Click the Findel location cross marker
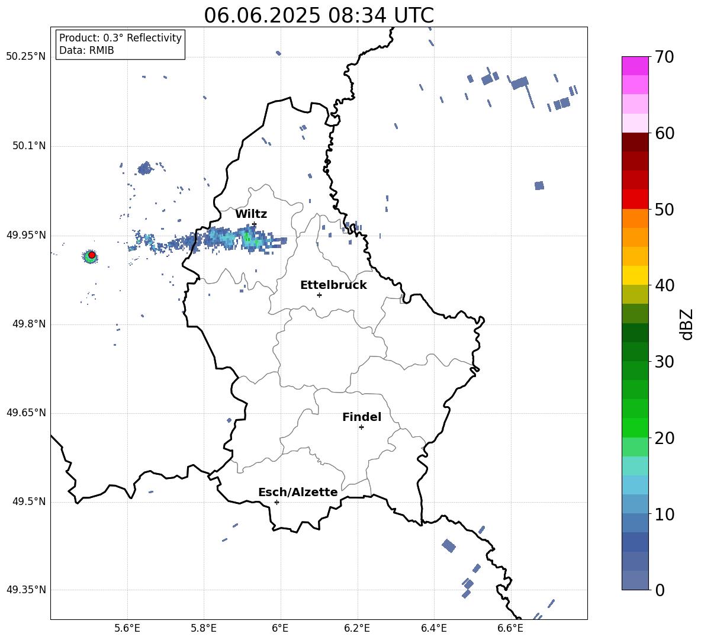Viewport: 701px width, 640px height. pos(361,427)
